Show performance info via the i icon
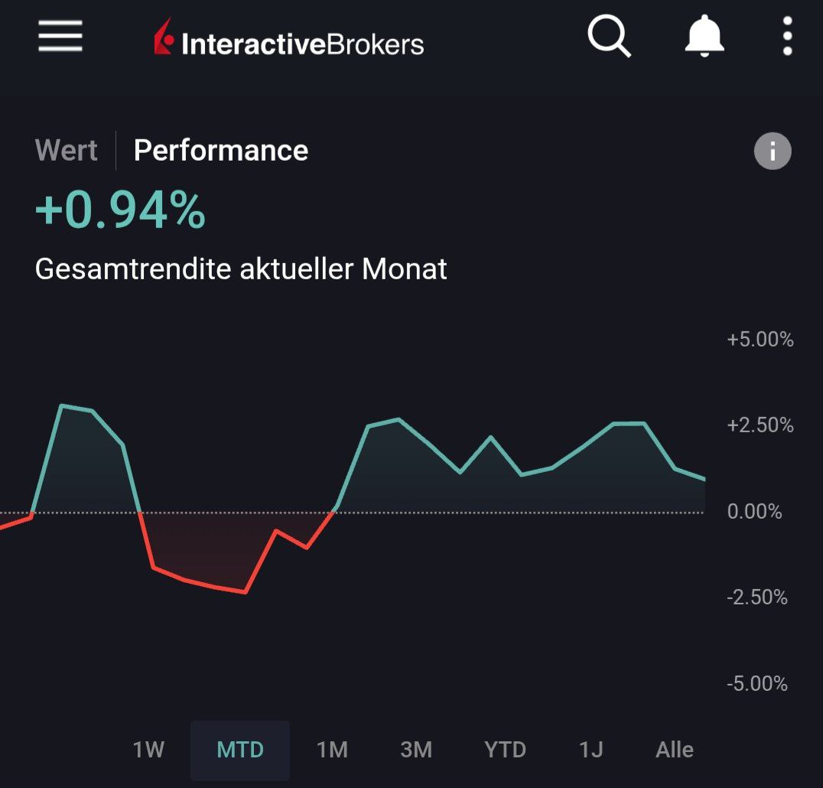The image size is (823, 788). click(x=773, y=151)
